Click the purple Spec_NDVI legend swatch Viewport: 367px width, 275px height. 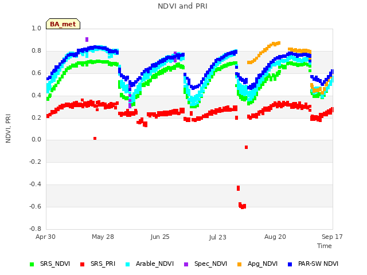tap(186, 264)
